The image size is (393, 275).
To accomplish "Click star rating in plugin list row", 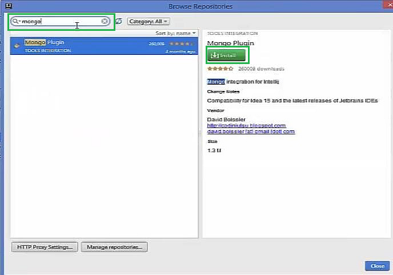I will (x=182, y=43).
